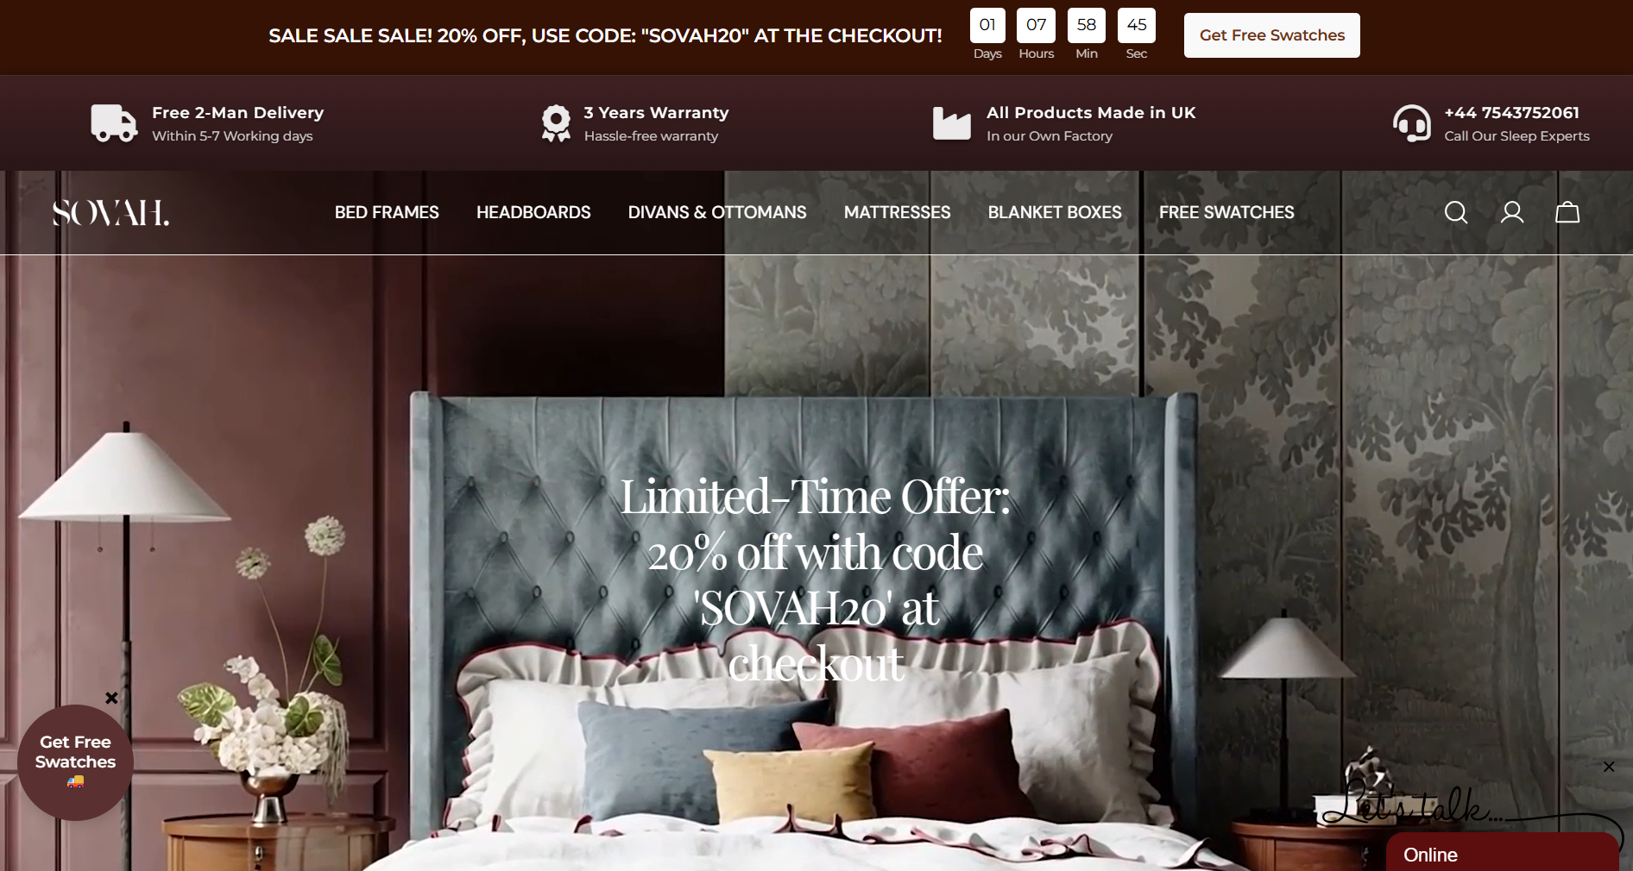Select Free Swatches nav item

[1226, 212]
